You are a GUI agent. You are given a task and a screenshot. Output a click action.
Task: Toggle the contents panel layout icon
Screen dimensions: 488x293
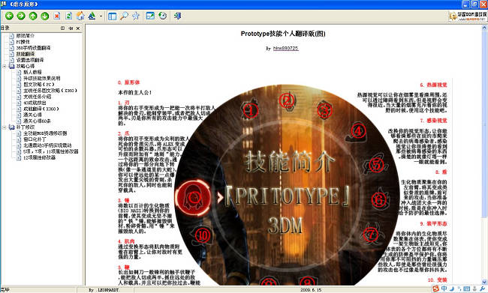coord(112,16)
